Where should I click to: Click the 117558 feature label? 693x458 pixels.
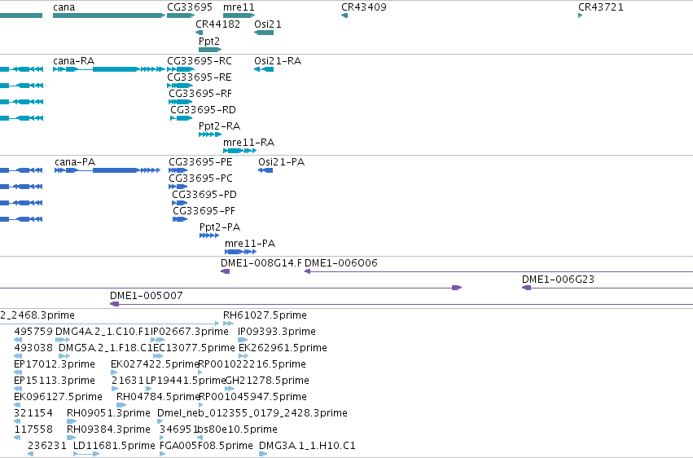click(33, 429)
